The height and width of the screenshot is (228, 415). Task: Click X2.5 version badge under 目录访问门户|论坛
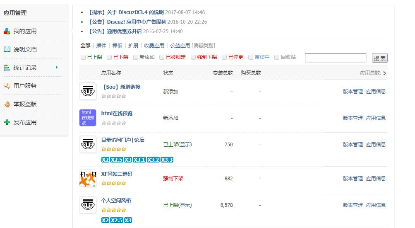click(x=116, y=160)
